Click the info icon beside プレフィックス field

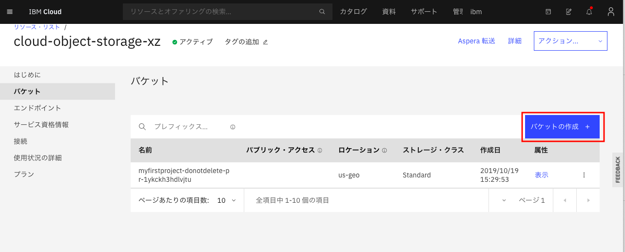[233, 127]
